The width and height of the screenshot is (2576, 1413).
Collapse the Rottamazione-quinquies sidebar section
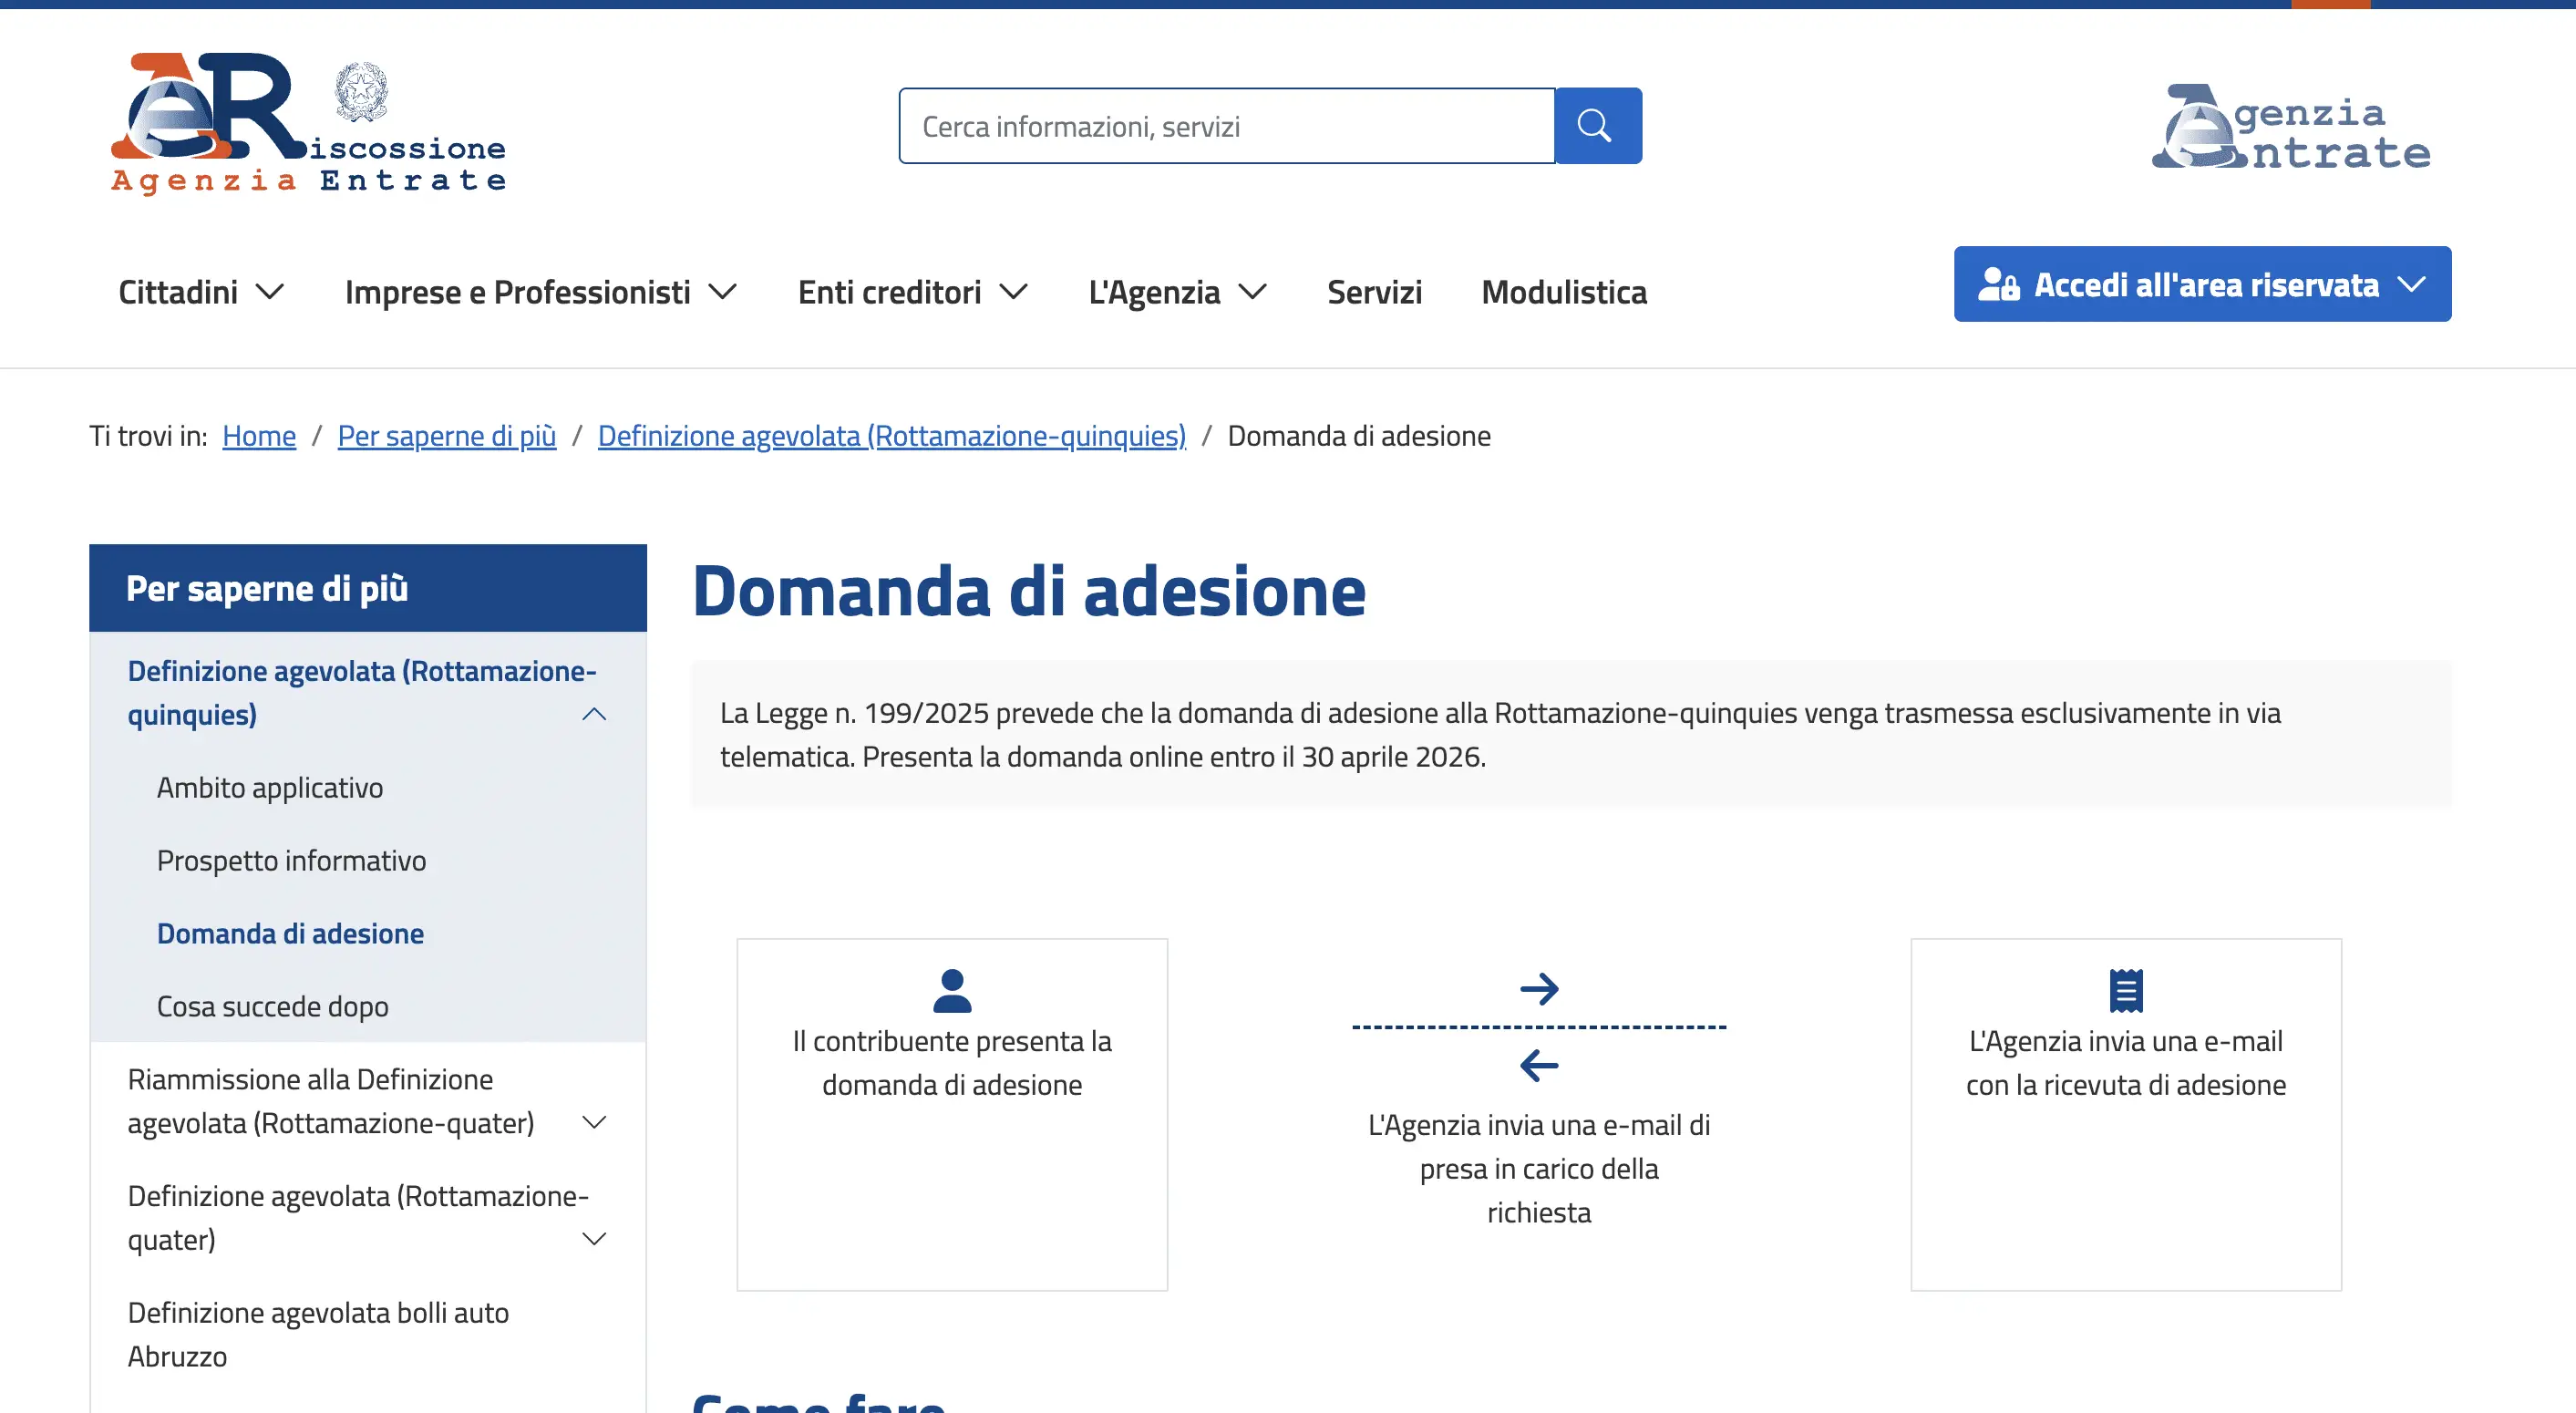594,714
